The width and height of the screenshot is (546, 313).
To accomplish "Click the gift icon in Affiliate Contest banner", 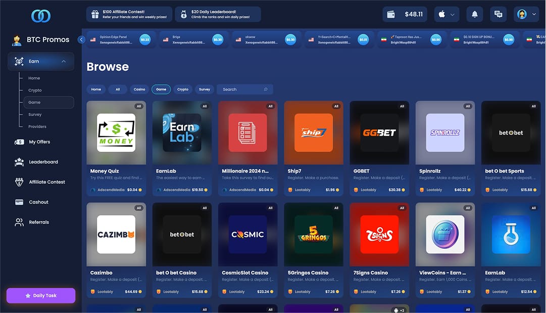I will coord(95,14).
